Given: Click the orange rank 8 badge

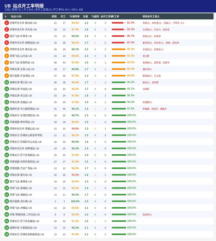Looking at the screenshot, I should 7,69.
